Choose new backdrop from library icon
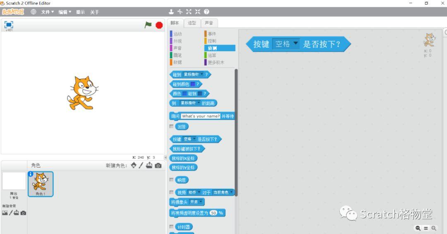This screenshot has width=447, height=234. (x=5, y=213)
